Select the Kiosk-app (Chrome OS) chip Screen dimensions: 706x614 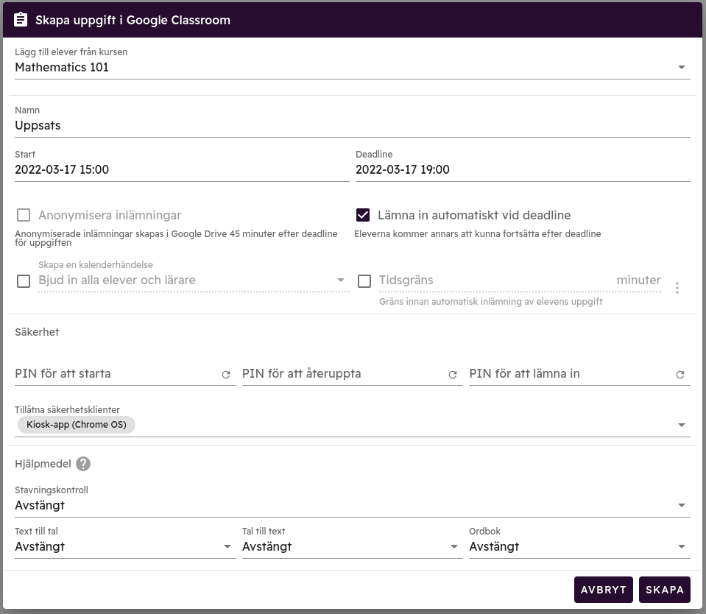pyautogui.click(x=77, y=425)
